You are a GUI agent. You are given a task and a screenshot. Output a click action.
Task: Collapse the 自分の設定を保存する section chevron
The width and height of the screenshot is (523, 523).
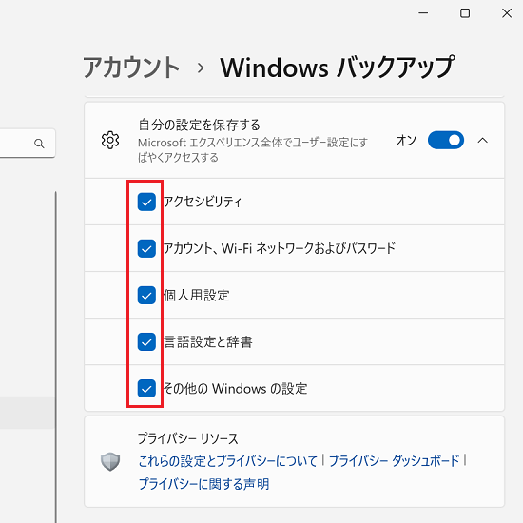[483, 141]
